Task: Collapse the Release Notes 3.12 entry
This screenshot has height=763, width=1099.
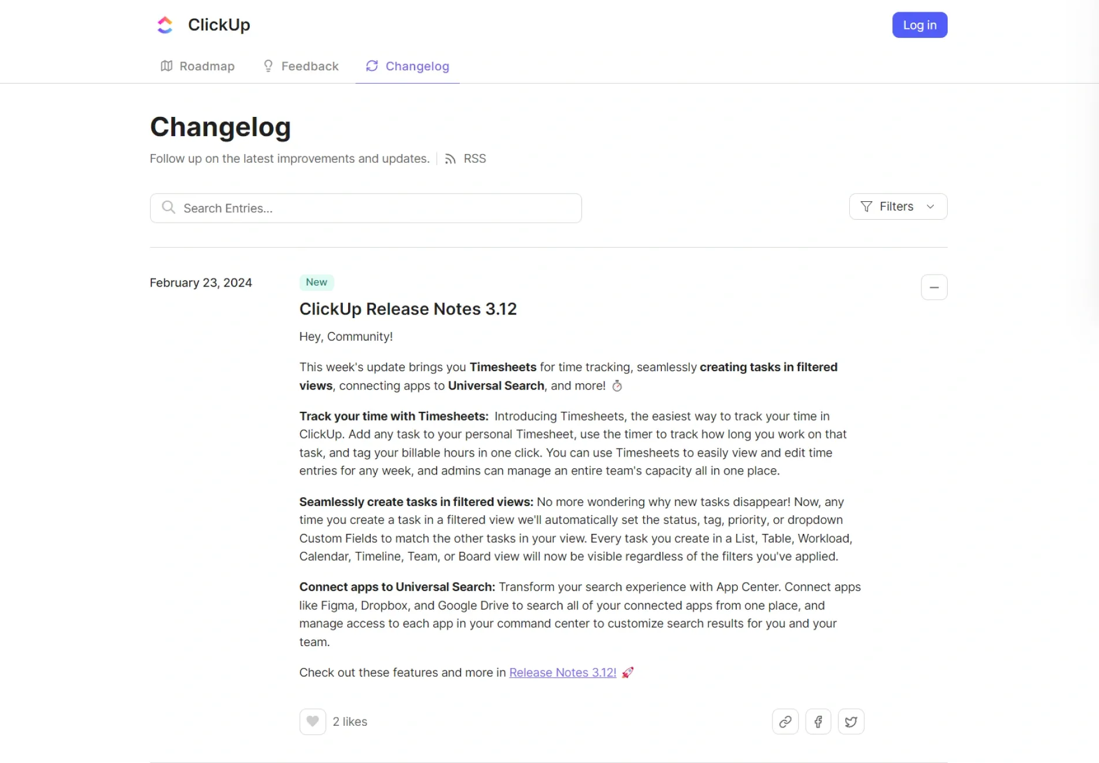Action: [934, 287]
